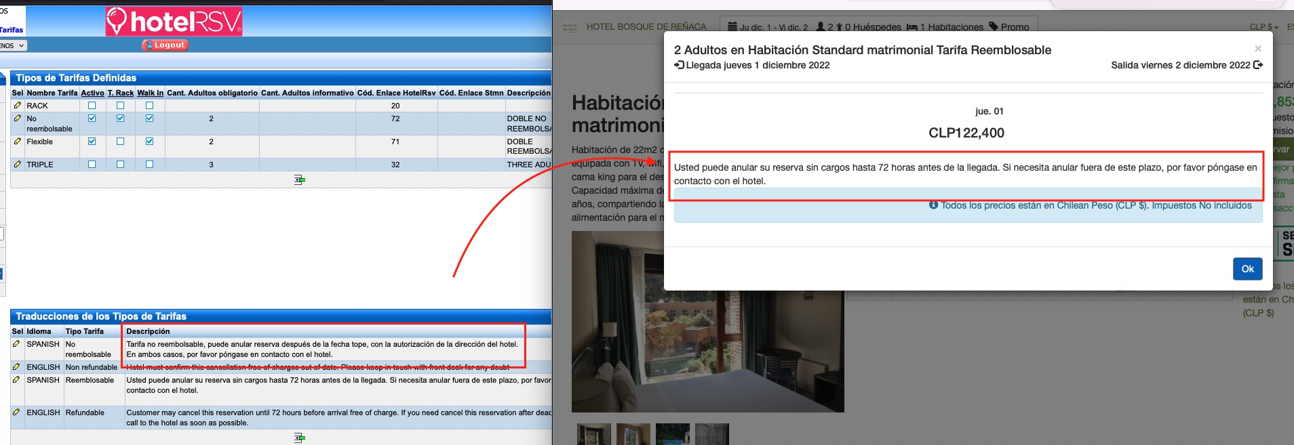Open the dropdown below the Tarifas tab
The width and height of the screenshot is (1294, 445).
(13, 45)
